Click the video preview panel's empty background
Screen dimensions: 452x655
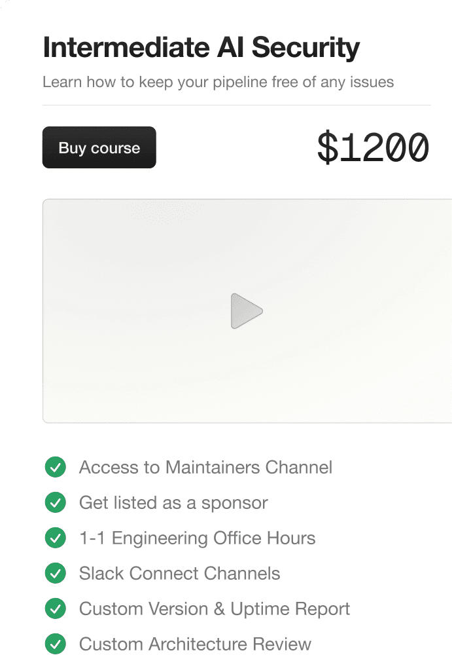coord(131,249)
